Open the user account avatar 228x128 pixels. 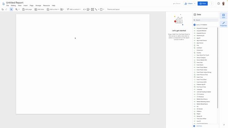224,4
